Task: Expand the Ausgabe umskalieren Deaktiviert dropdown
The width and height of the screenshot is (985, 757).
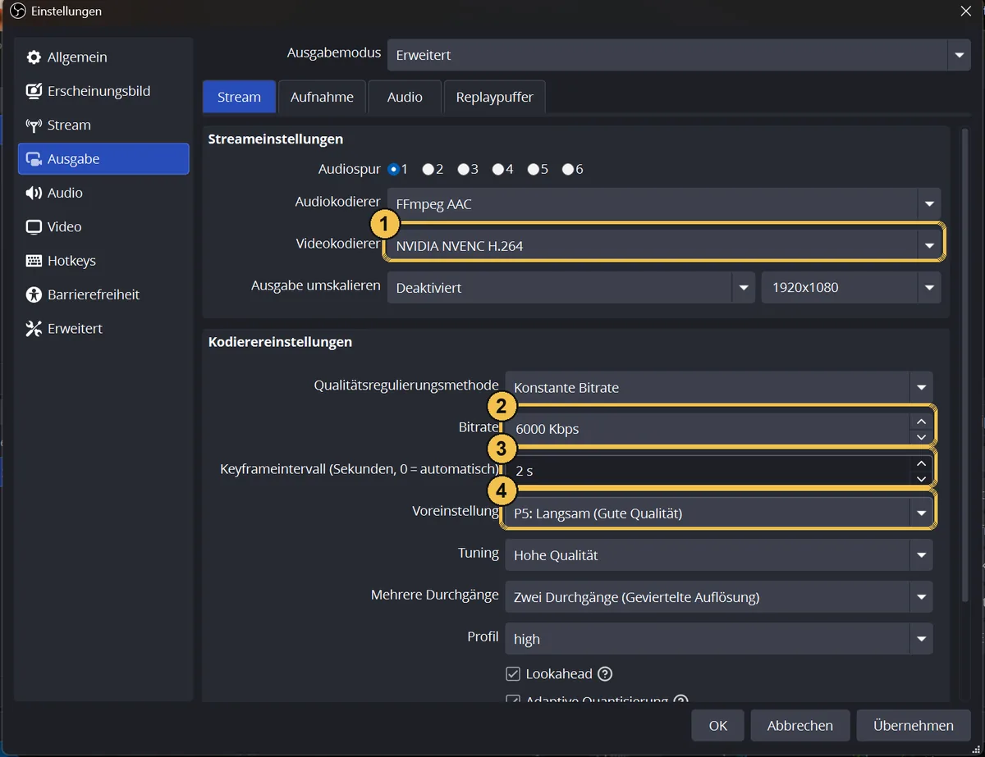Action: point(570,288)
